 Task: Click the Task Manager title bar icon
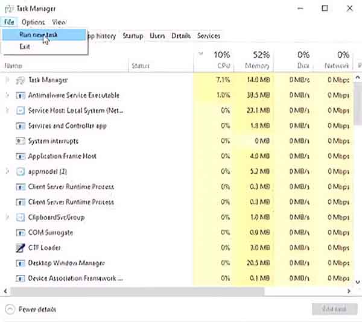tap(9, 9)
